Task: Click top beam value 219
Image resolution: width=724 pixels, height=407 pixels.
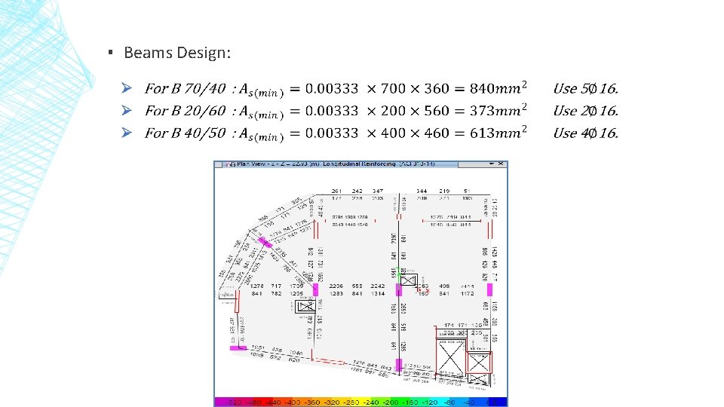Action: [444, 191]
